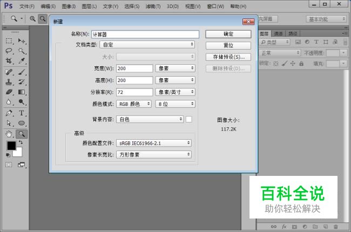Open the 8 位 bit depth dropdown
The width and height of the screenshot is (351, 232).
point(175,104)
